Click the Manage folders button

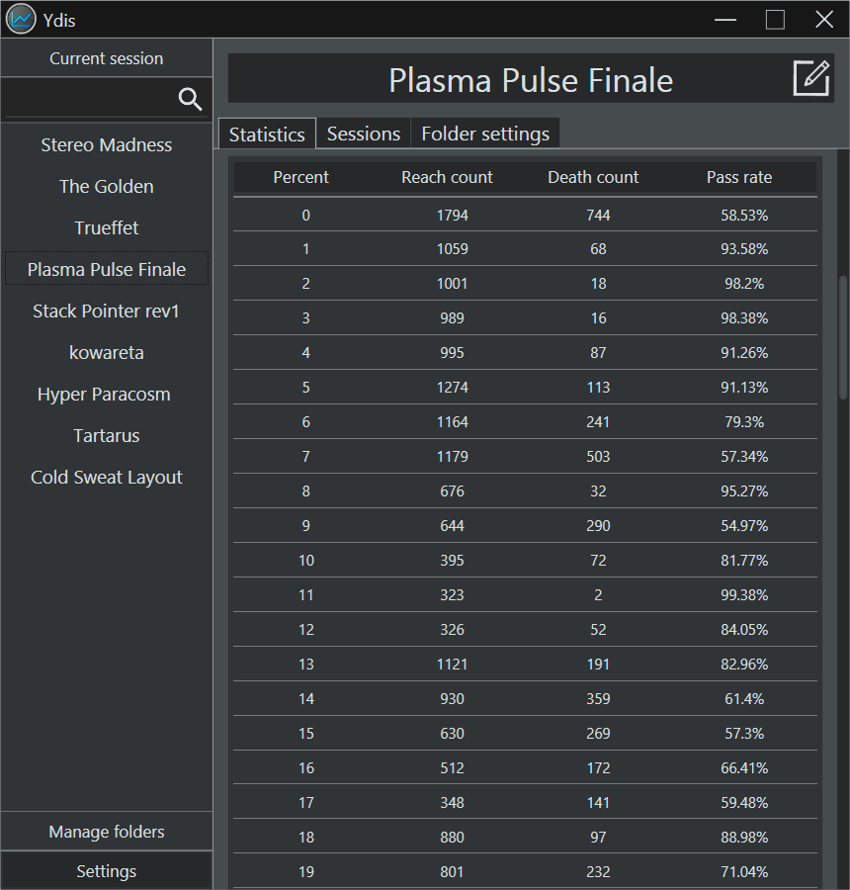pos(107,832)
